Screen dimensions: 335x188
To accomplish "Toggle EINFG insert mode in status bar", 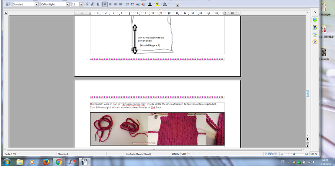I will click(175, 154).
